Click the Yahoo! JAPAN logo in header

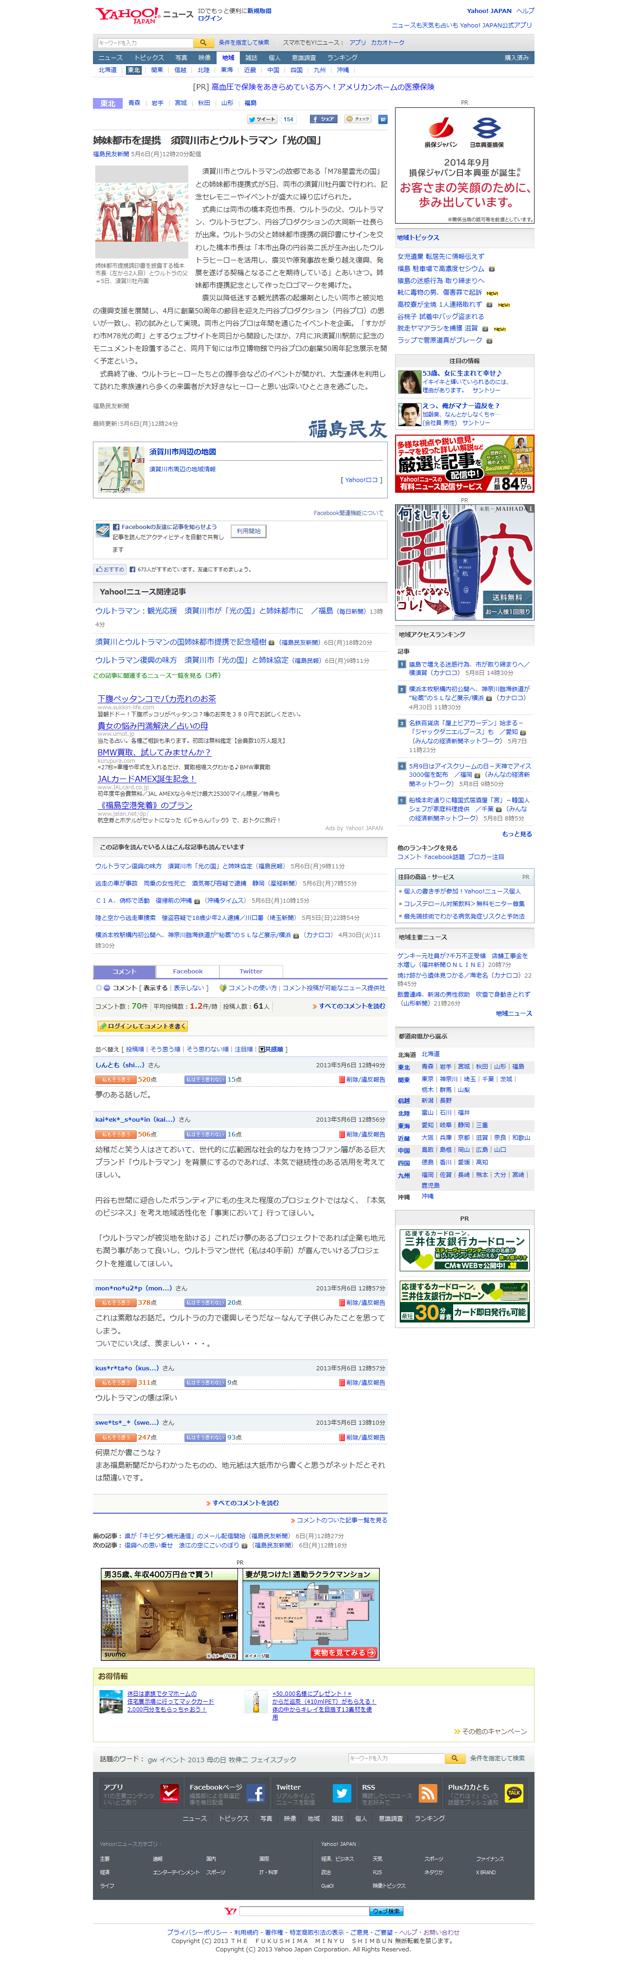click(x=127, y=15)
